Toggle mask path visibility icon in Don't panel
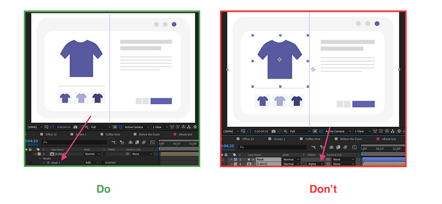 249,131
